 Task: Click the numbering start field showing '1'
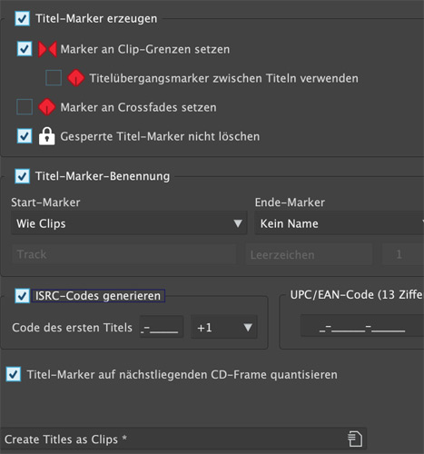tap(402, 254)
